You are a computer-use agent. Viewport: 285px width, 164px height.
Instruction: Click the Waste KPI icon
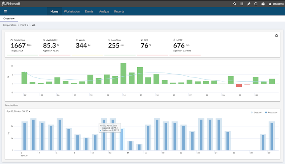pyautogui.click(x=77, y=40)
